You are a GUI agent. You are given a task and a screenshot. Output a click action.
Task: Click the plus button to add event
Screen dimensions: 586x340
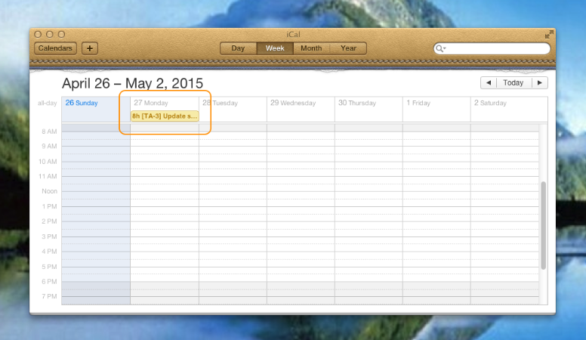[90, 48]
